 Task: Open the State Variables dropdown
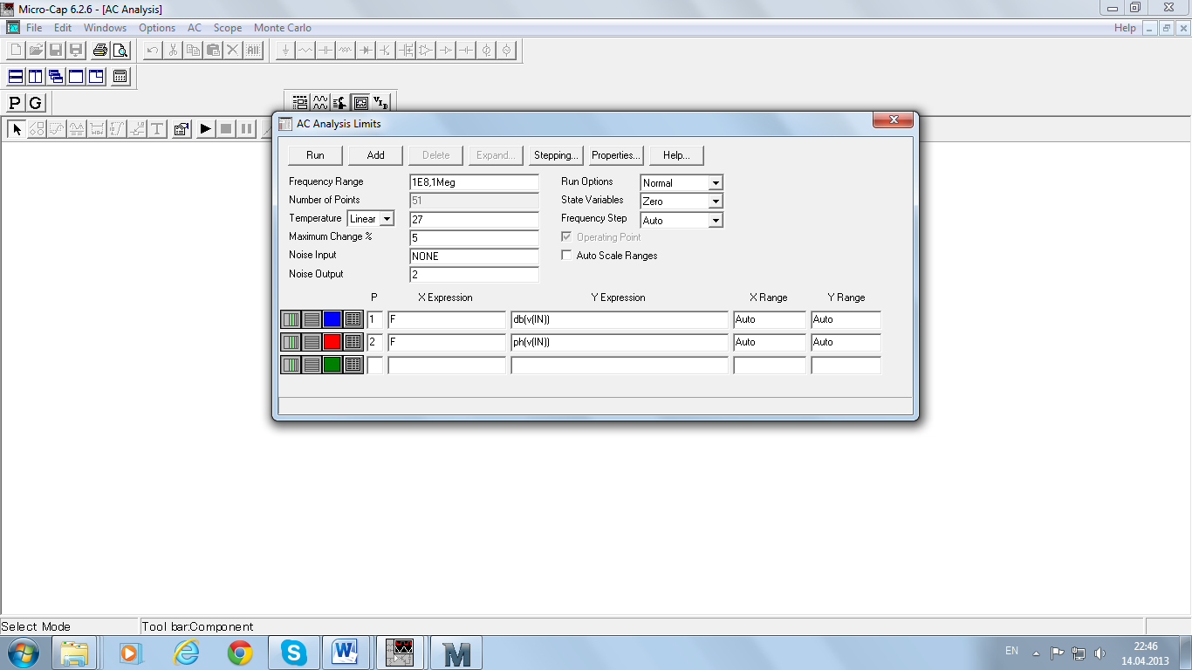click(716, 202)
